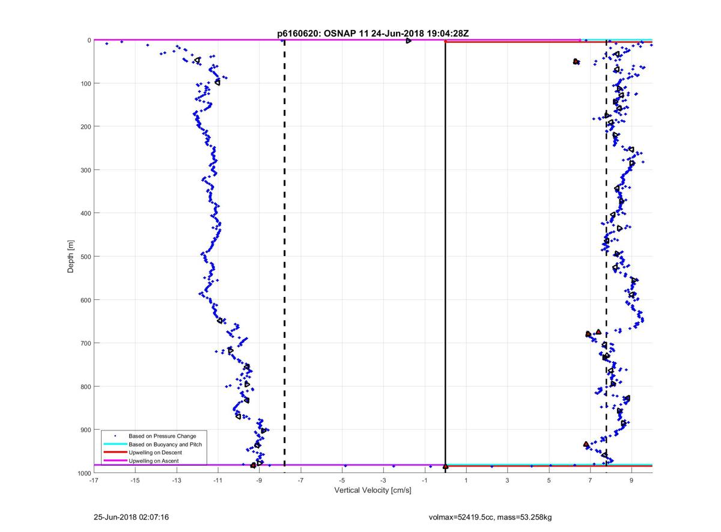721x532 pixels.
Task: Click the depth axis tick label '0'
Action: pos(89,40)
